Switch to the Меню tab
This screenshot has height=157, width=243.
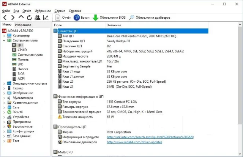click(x=7, y=25)
